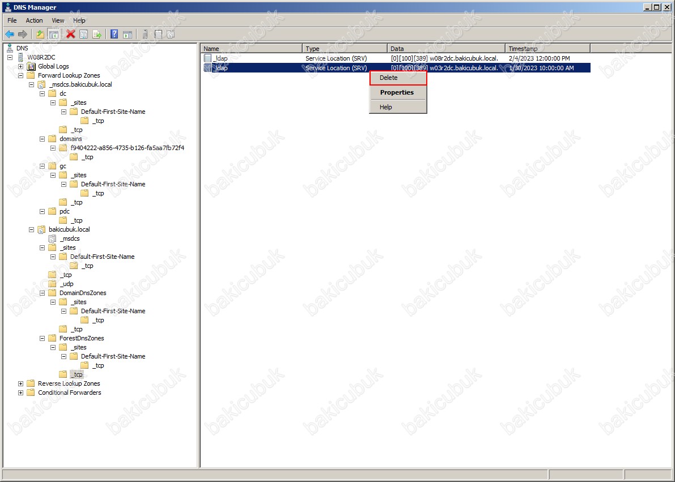The height and width of the screenshot is (482, 675).
Task: Click the _udp folder icon
Action: (52, 284)
